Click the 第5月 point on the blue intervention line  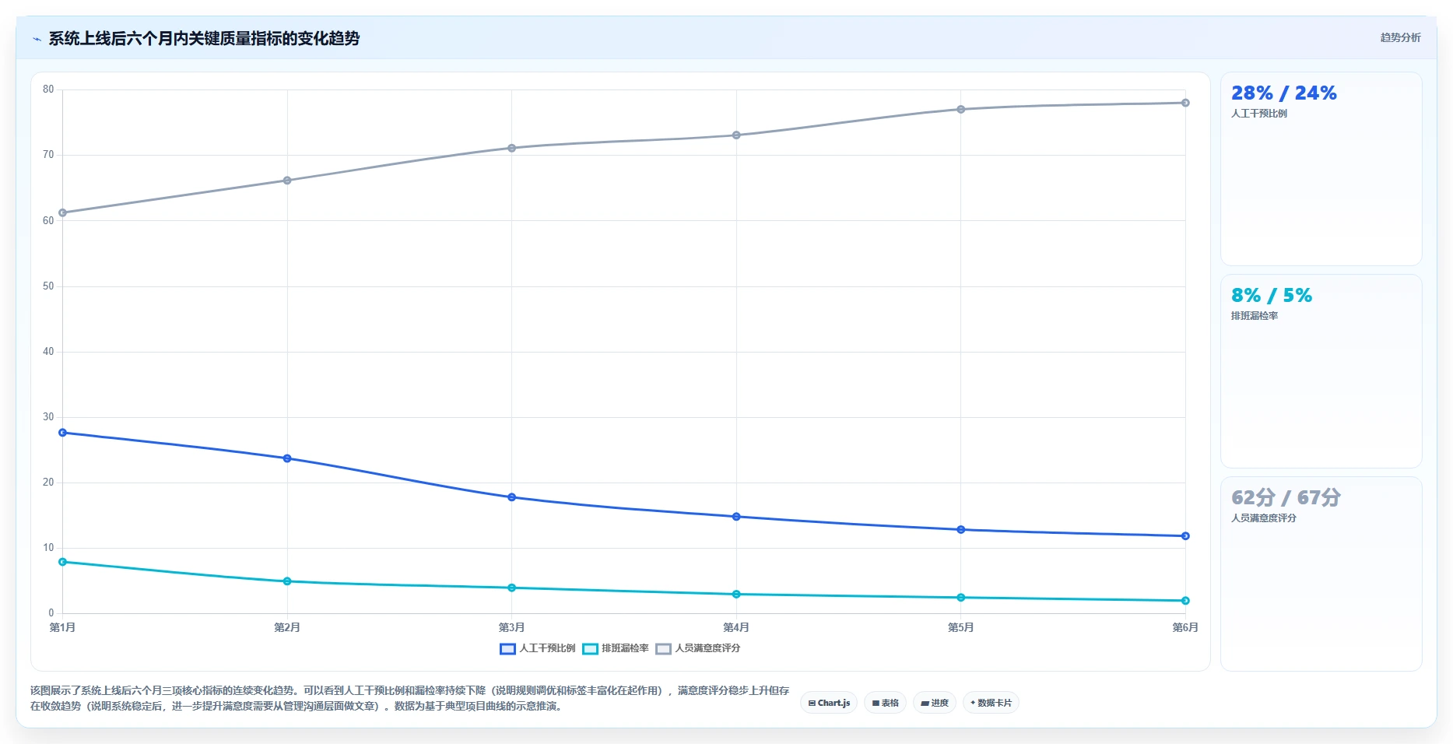(x=961, y=530)
